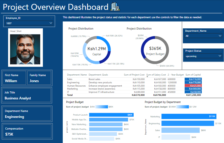Viewport: 224px width, 143px height.
Task: Select the Sales row in the department table
Action: pyautogui.click(x=134, y=79)
